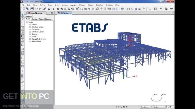
Task: Close the Model Explorer panel
Action: pyautogui.click(x=52, y=13)
